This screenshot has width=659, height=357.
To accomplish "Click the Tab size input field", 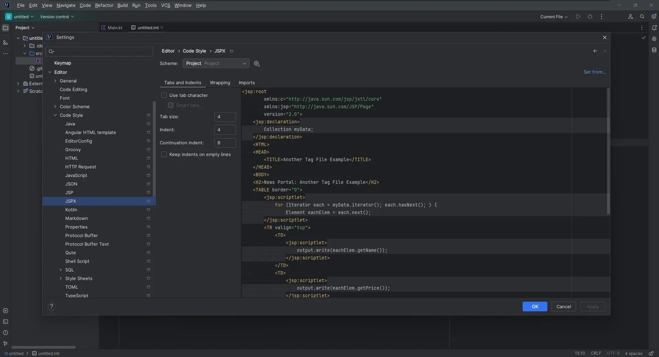I will [x=225, y=117].
